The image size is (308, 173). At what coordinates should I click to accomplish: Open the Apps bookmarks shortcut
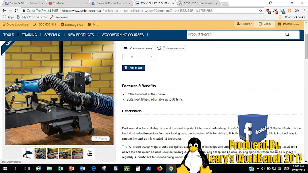8,17
